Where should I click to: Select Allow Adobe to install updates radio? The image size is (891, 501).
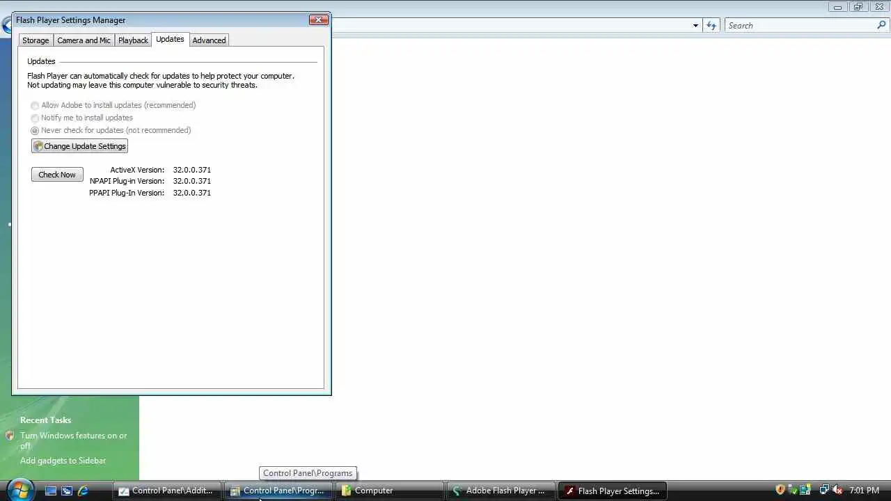[35, 105]
